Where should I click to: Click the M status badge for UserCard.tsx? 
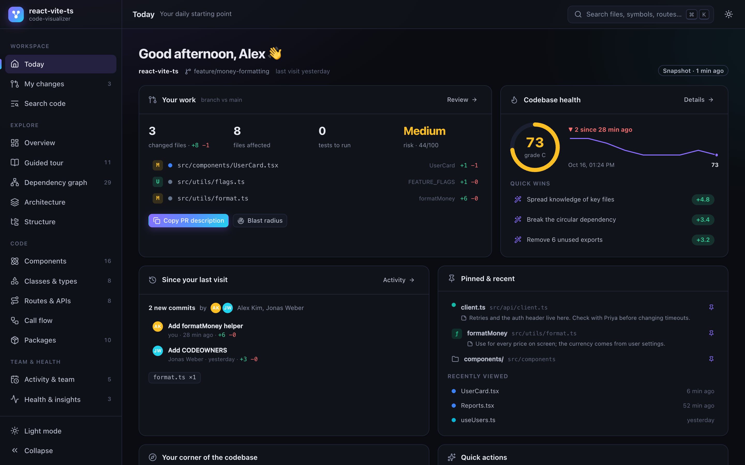tap(158, 165)
